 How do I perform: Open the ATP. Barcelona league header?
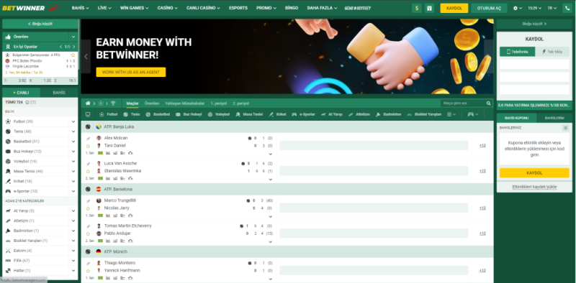pyautogui.click(x=287, y=189)
